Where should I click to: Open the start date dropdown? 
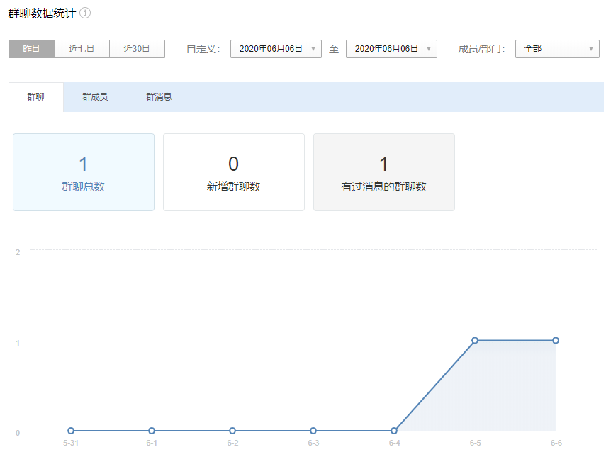pyautogui.click(x=276, y=49)
